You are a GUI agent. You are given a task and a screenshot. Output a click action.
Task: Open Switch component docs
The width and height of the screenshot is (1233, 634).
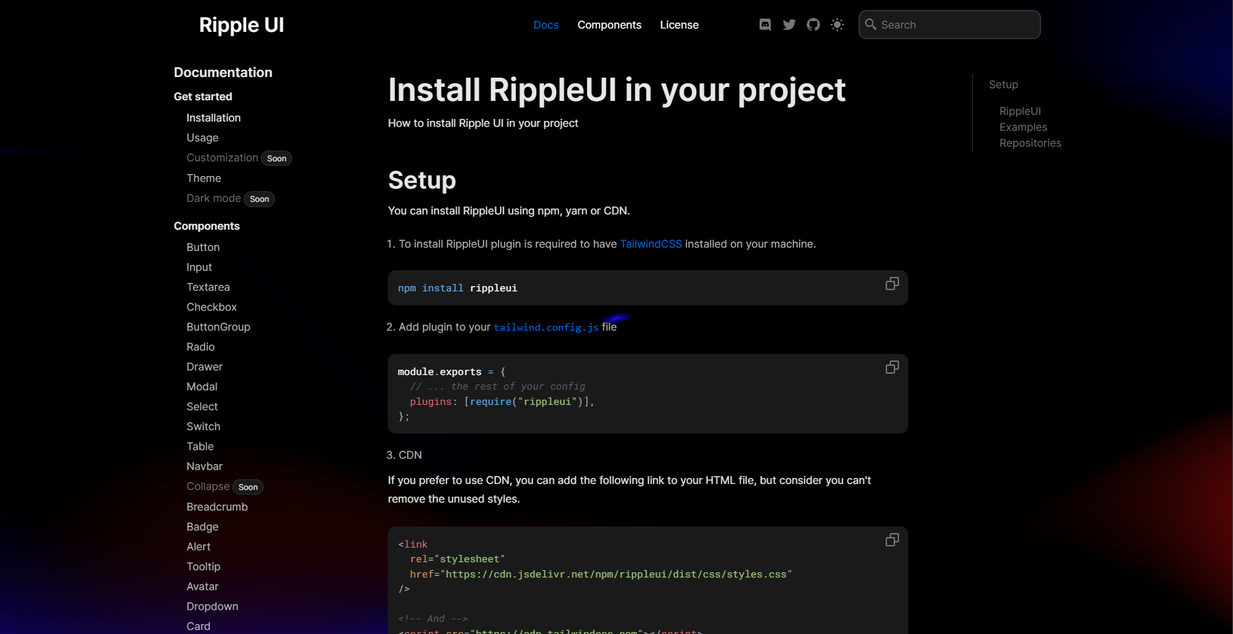[x=203, y=426]
